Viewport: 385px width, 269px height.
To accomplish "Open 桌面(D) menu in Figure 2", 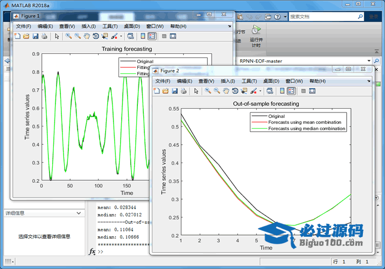I will point(271,81).
